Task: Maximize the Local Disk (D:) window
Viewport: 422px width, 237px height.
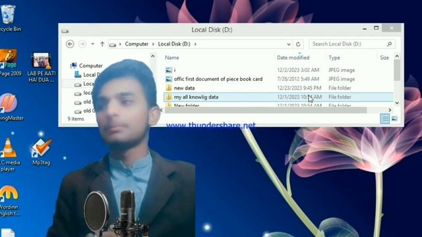Action: (x=377, y=28)
